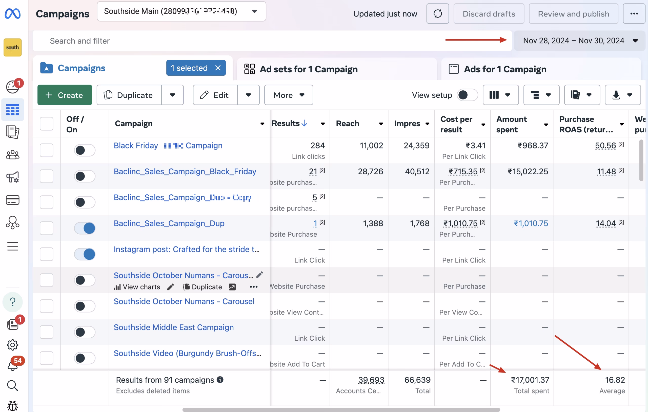This screenshot has width=648, height=412.
Task: Click the Meta logo in the top left
Action: [x=12, y=14]
